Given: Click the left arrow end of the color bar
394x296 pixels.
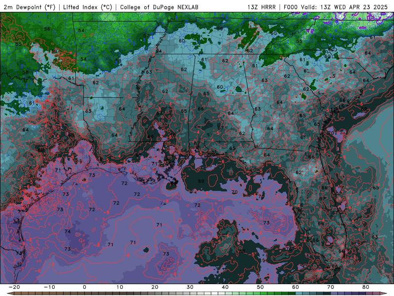Looking at the screenshot, I should 9,294.
